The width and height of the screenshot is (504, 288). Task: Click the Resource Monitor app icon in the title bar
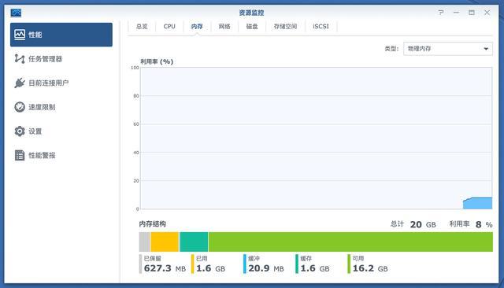tap(16, 13)
